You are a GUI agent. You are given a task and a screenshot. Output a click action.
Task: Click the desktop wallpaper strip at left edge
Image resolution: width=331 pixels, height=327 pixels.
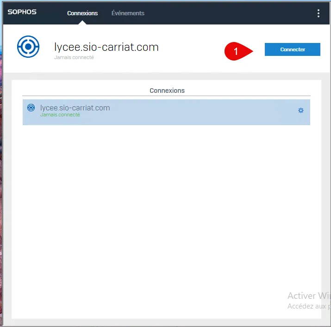click(1, 185)
